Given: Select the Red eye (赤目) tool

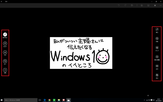Looking at the screenshot, I should (157, 66).
